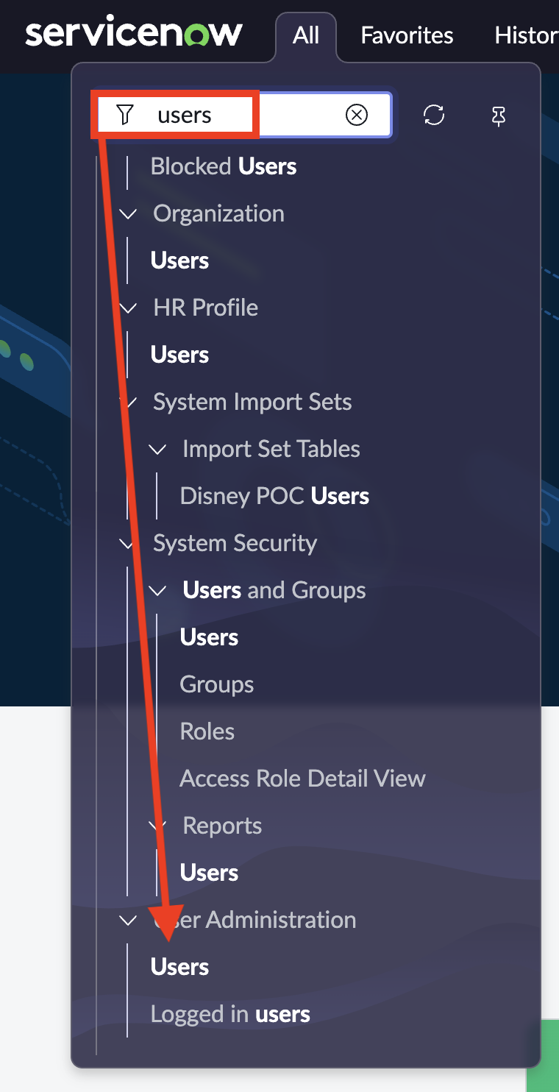Collapse the Import Set Tables group
The width and height of the screenshot is (559, 1092).
[x=158, y=450]
